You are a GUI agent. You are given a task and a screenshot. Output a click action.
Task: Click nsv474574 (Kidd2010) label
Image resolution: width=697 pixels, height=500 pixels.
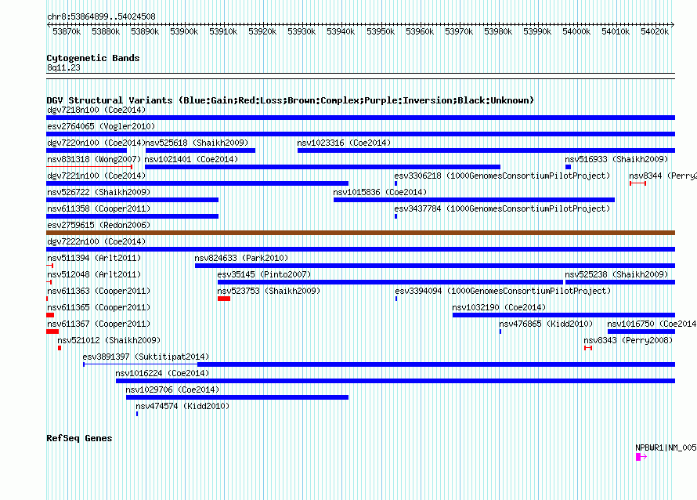[182, 406]
